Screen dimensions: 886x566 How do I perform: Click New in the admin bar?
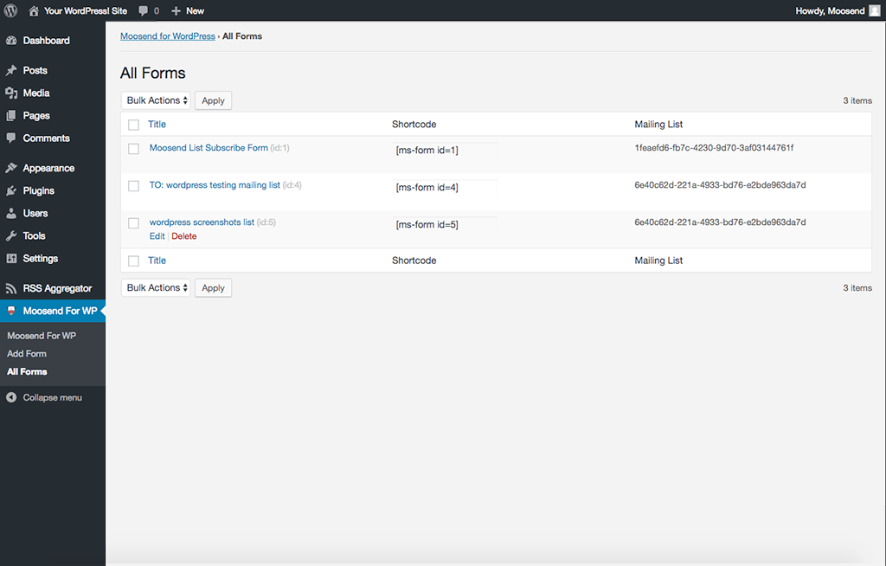point(195,10)
